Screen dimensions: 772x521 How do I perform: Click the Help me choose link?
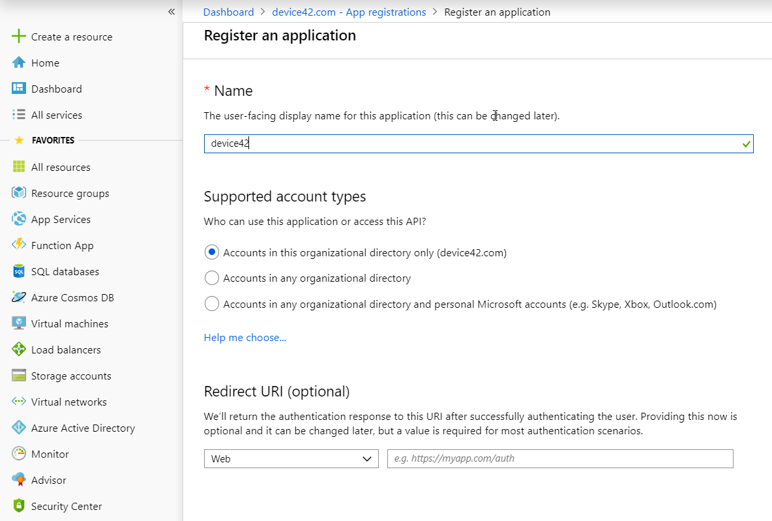coord(245,337)
